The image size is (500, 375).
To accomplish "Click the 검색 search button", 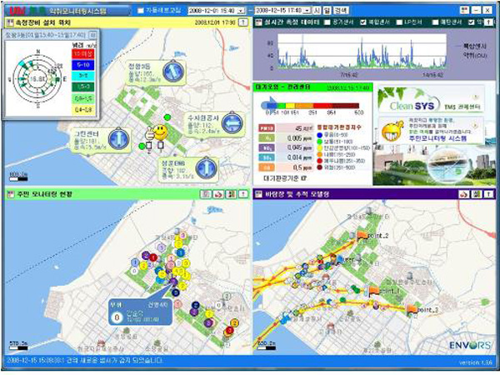I will [x=341, y=11].
